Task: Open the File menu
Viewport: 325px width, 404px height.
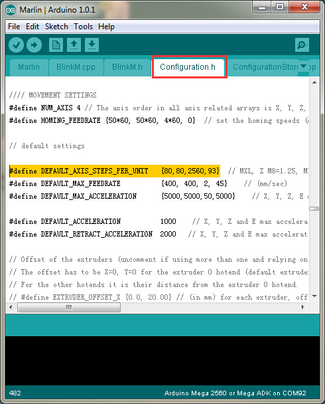Action: tap(14, 27)
